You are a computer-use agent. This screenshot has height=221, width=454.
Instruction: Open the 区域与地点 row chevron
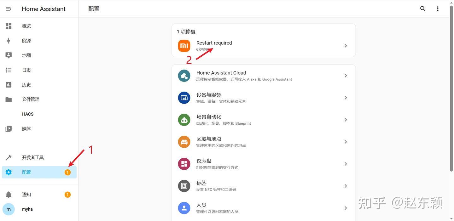[x=346, y=142]
